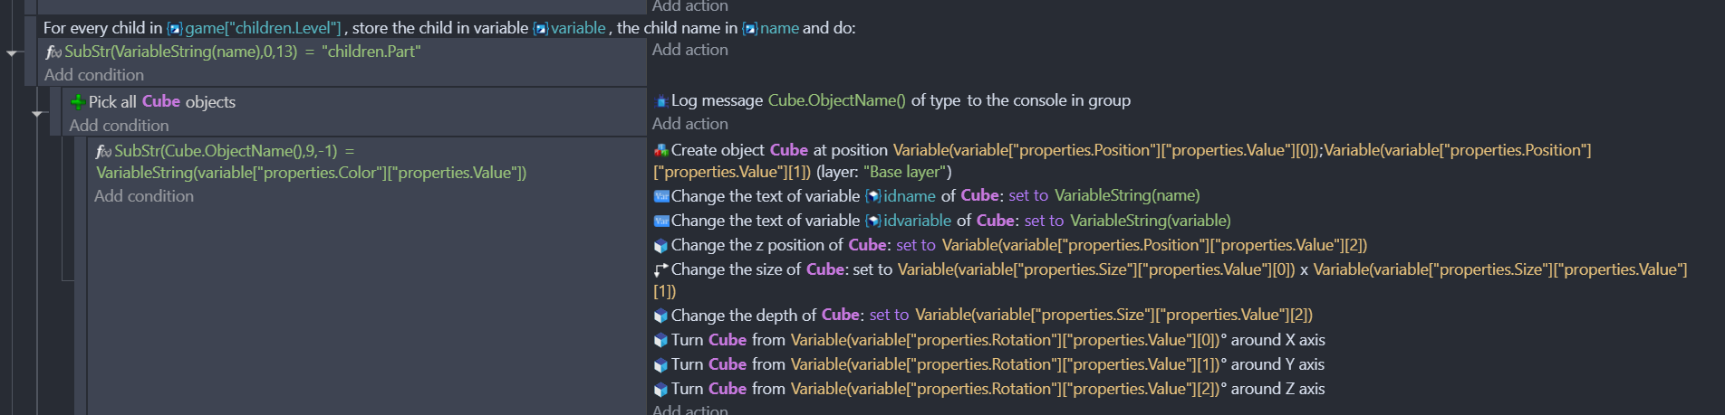
Task: Click the idvariable variable action icon
Action: click(x=661, y=221)
